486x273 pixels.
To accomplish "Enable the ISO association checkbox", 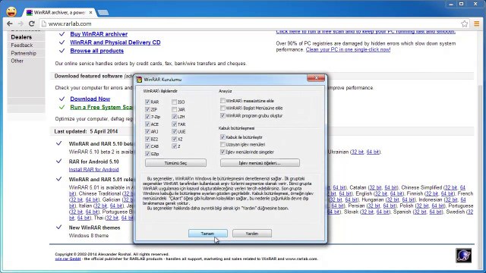I will click(174, 102).
